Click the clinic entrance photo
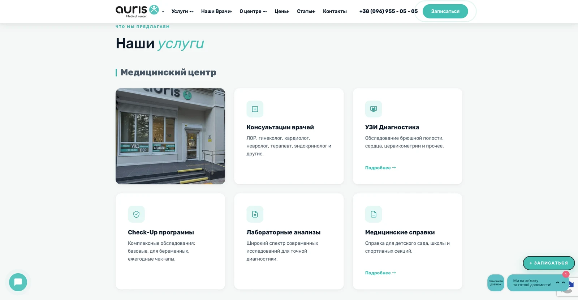578x300 pixels. click(x=170, y=136)
